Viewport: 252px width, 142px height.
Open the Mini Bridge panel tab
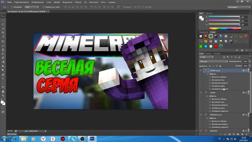[x=12, y=134]
